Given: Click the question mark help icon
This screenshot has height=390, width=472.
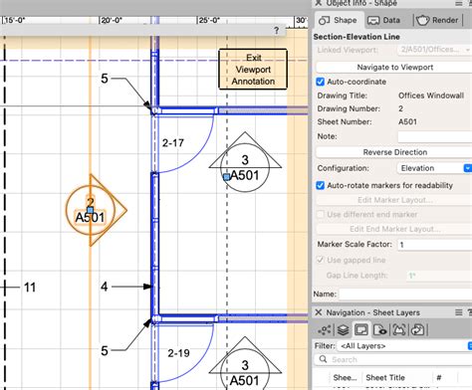Looking at the screenshot, I should [277, 31].
